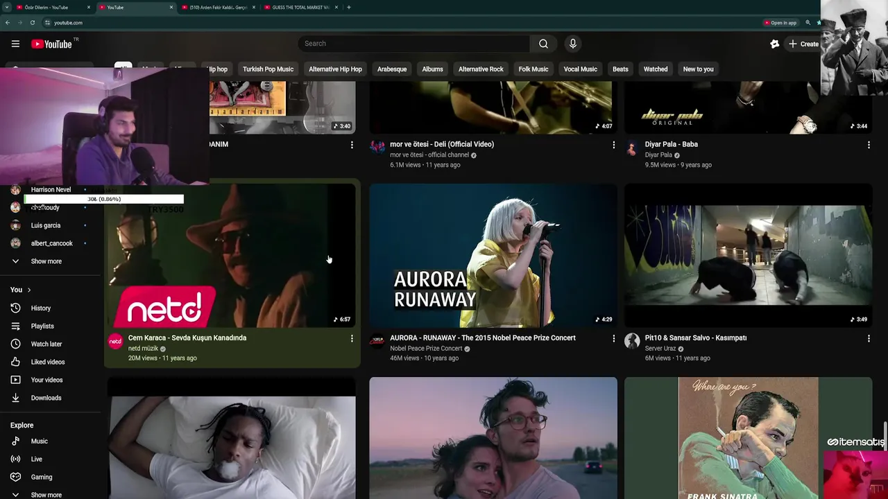Open more options for AURORA RUNAWAY video
Image resolution: width=888 pixels, height=499 pixels.
click(x=613, y=338)
